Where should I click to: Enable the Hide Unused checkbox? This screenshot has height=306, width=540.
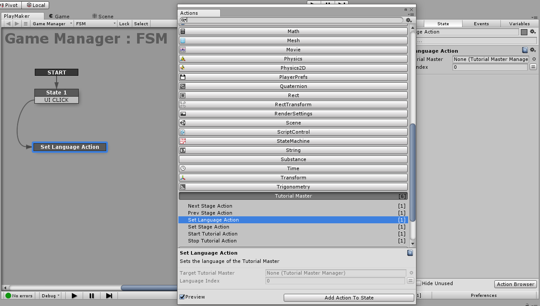(x=419, y=283)
